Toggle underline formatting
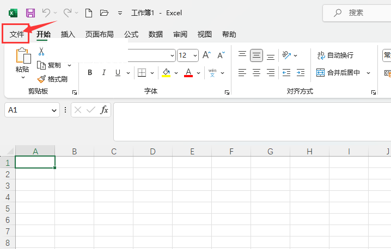Image resolution: width=391 pixels, height=249 pixels. point(118,73)
